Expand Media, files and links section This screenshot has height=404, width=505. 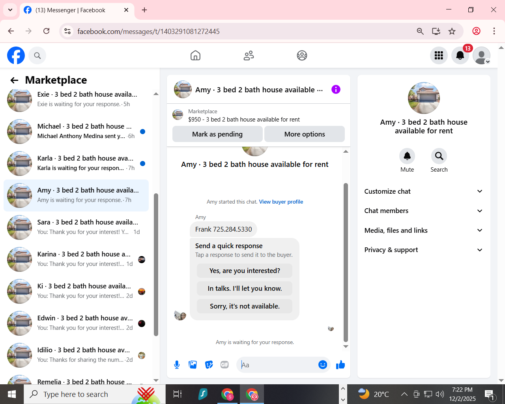pyautogui.click(x=424, y=230)
